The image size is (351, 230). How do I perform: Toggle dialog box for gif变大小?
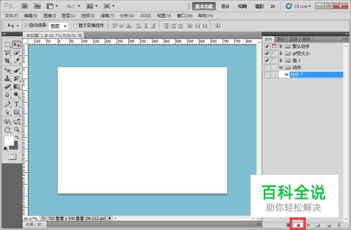[x=274, y=53]
